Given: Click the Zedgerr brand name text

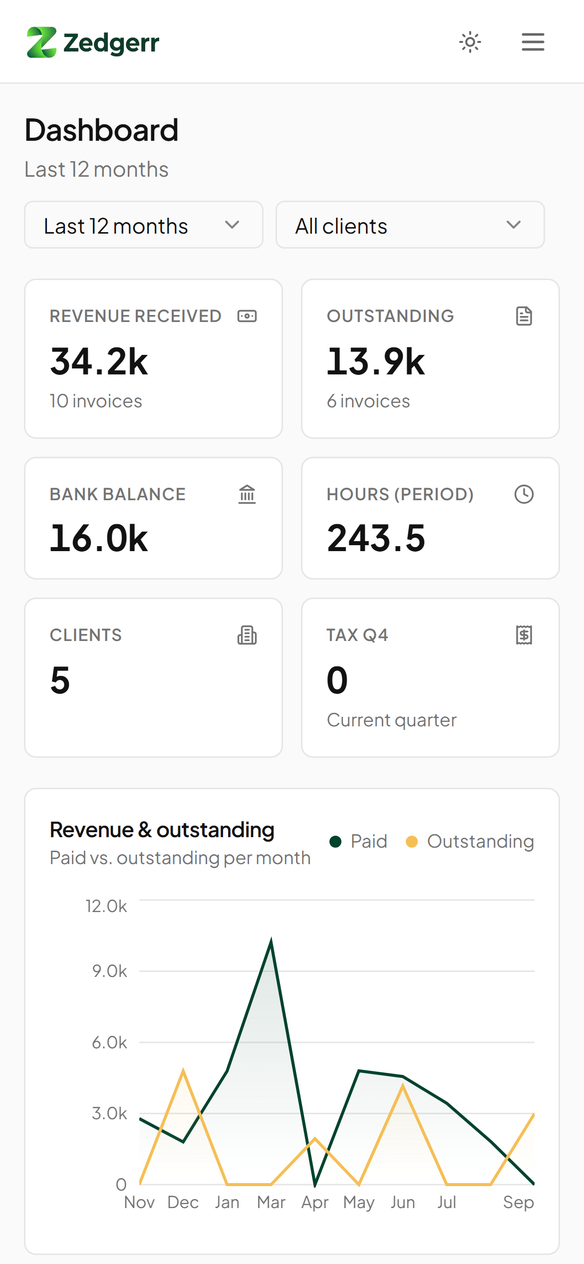Looking at the screenshot, I should [111, 43].
